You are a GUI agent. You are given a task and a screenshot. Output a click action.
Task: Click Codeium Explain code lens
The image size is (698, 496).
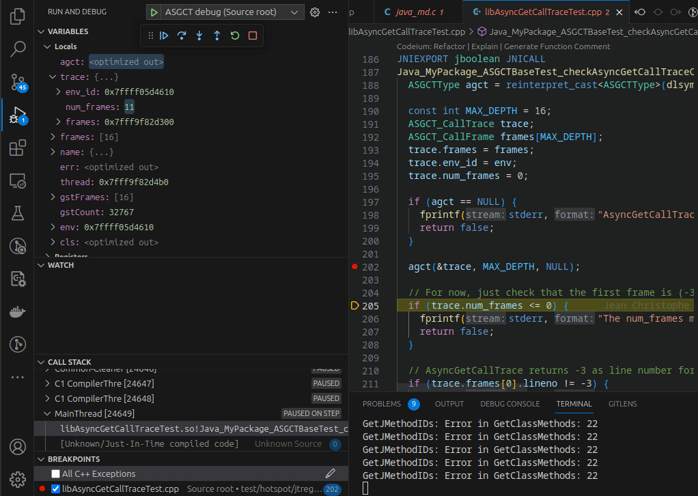coord(484,46)
